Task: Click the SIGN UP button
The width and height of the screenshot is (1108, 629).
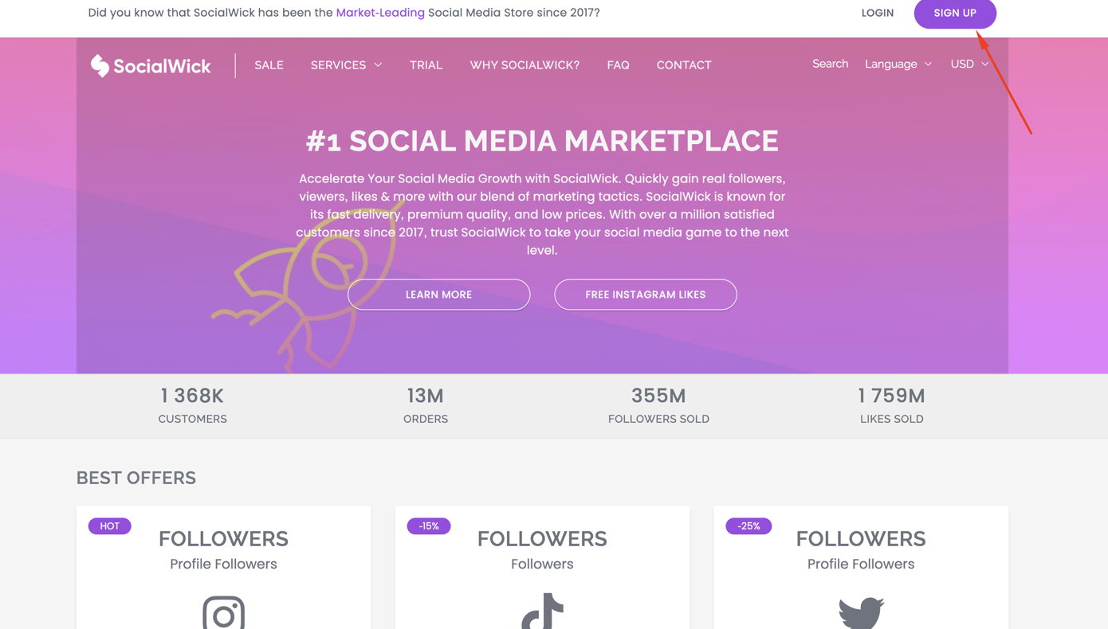Action: (955, 13)
